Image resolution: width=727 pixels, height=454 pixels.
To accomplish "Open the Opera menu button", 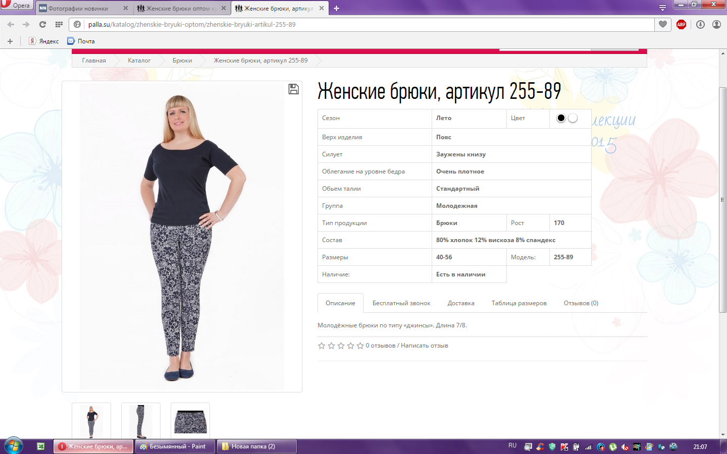I will 16,5.
